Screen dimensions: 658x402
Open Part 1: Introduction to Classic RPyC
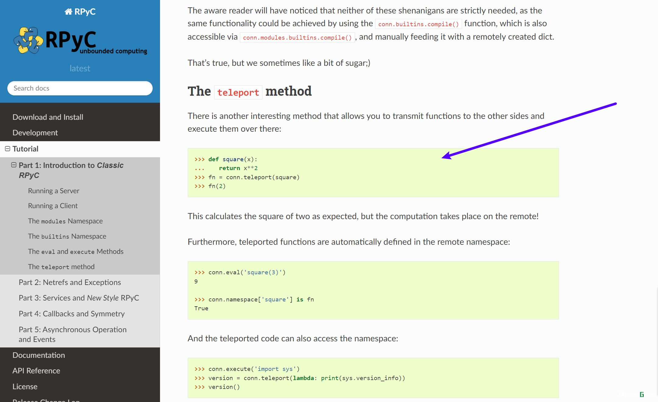(x=71, y=170)
